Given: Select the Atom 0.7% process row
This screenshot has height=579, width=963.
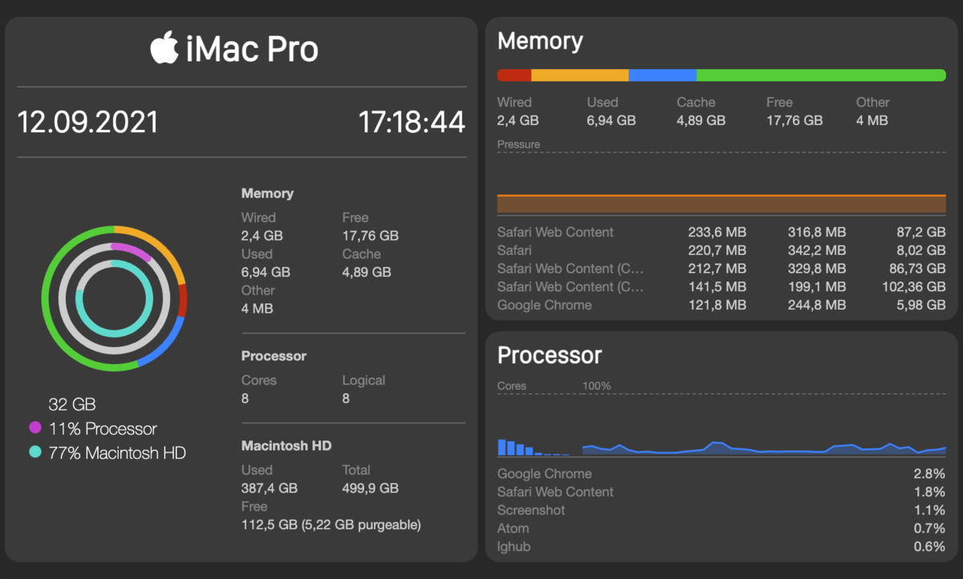Looking at the screenshot, I should coord(721,528).
